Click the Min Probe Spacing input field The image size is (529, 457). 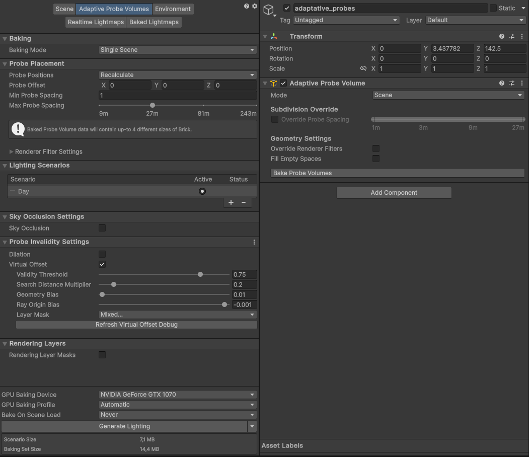point(177,95)
